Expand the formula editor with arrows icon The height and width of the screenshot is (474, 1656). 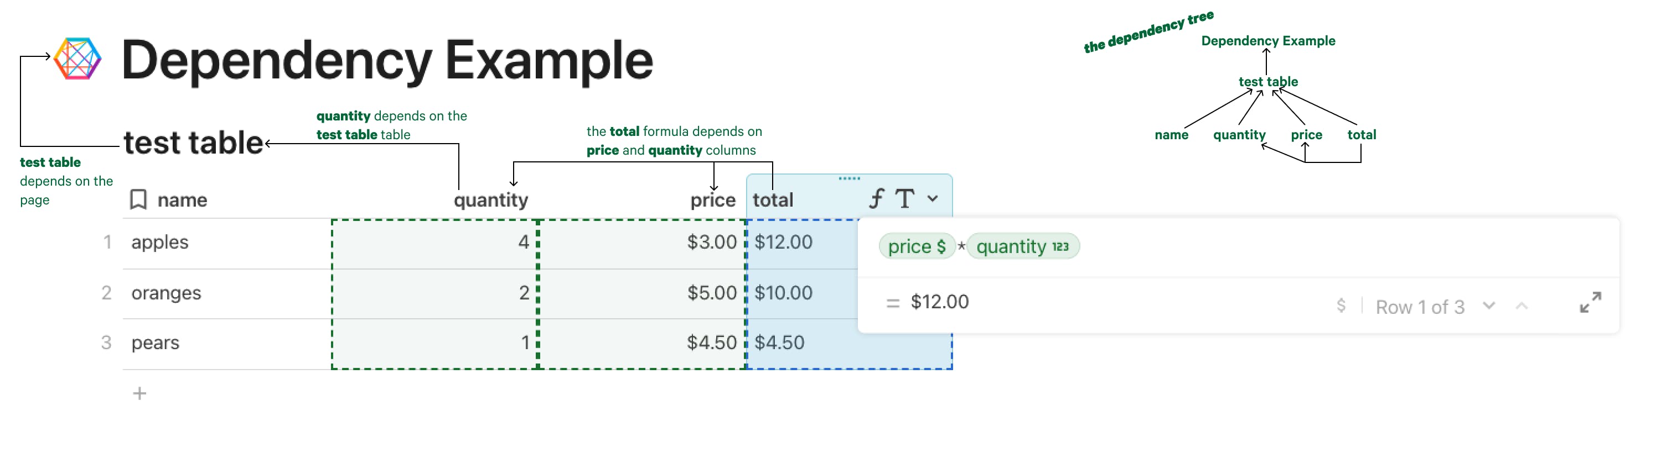[x=1591, y=302]
